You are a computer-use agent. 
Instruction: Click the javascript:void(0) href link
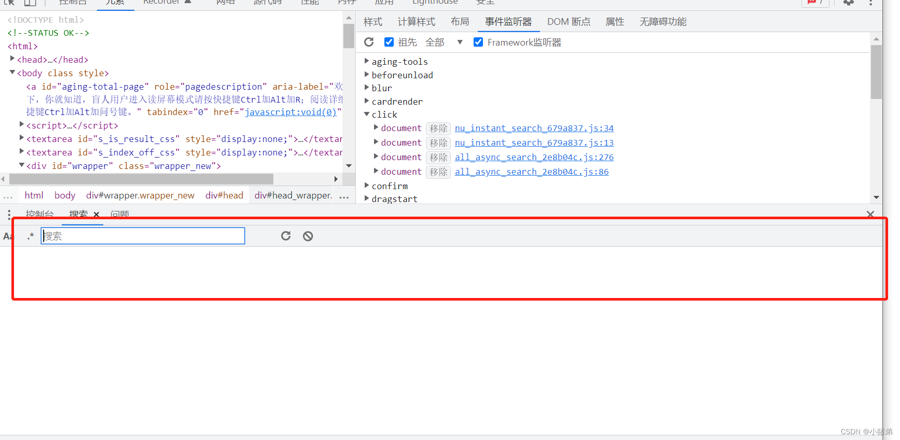290,112
